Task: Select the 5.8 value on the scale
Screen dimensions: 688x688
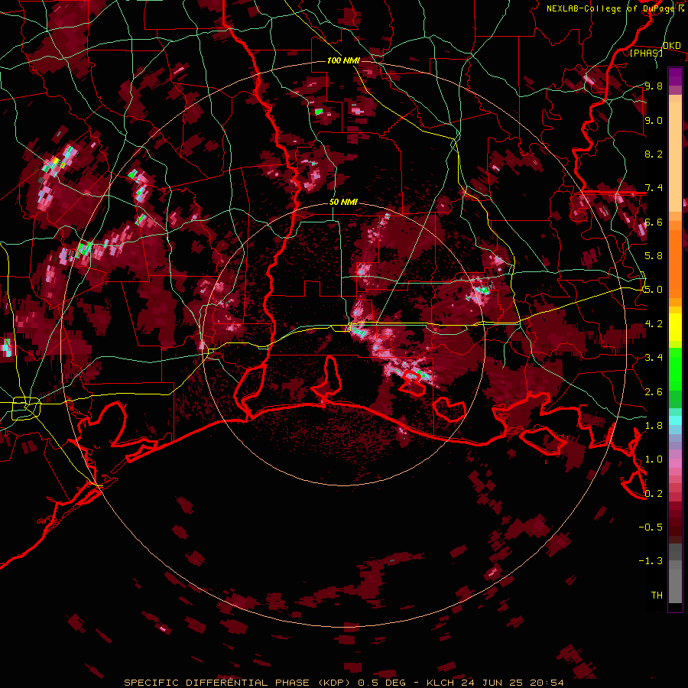Action: pos(654,256)
